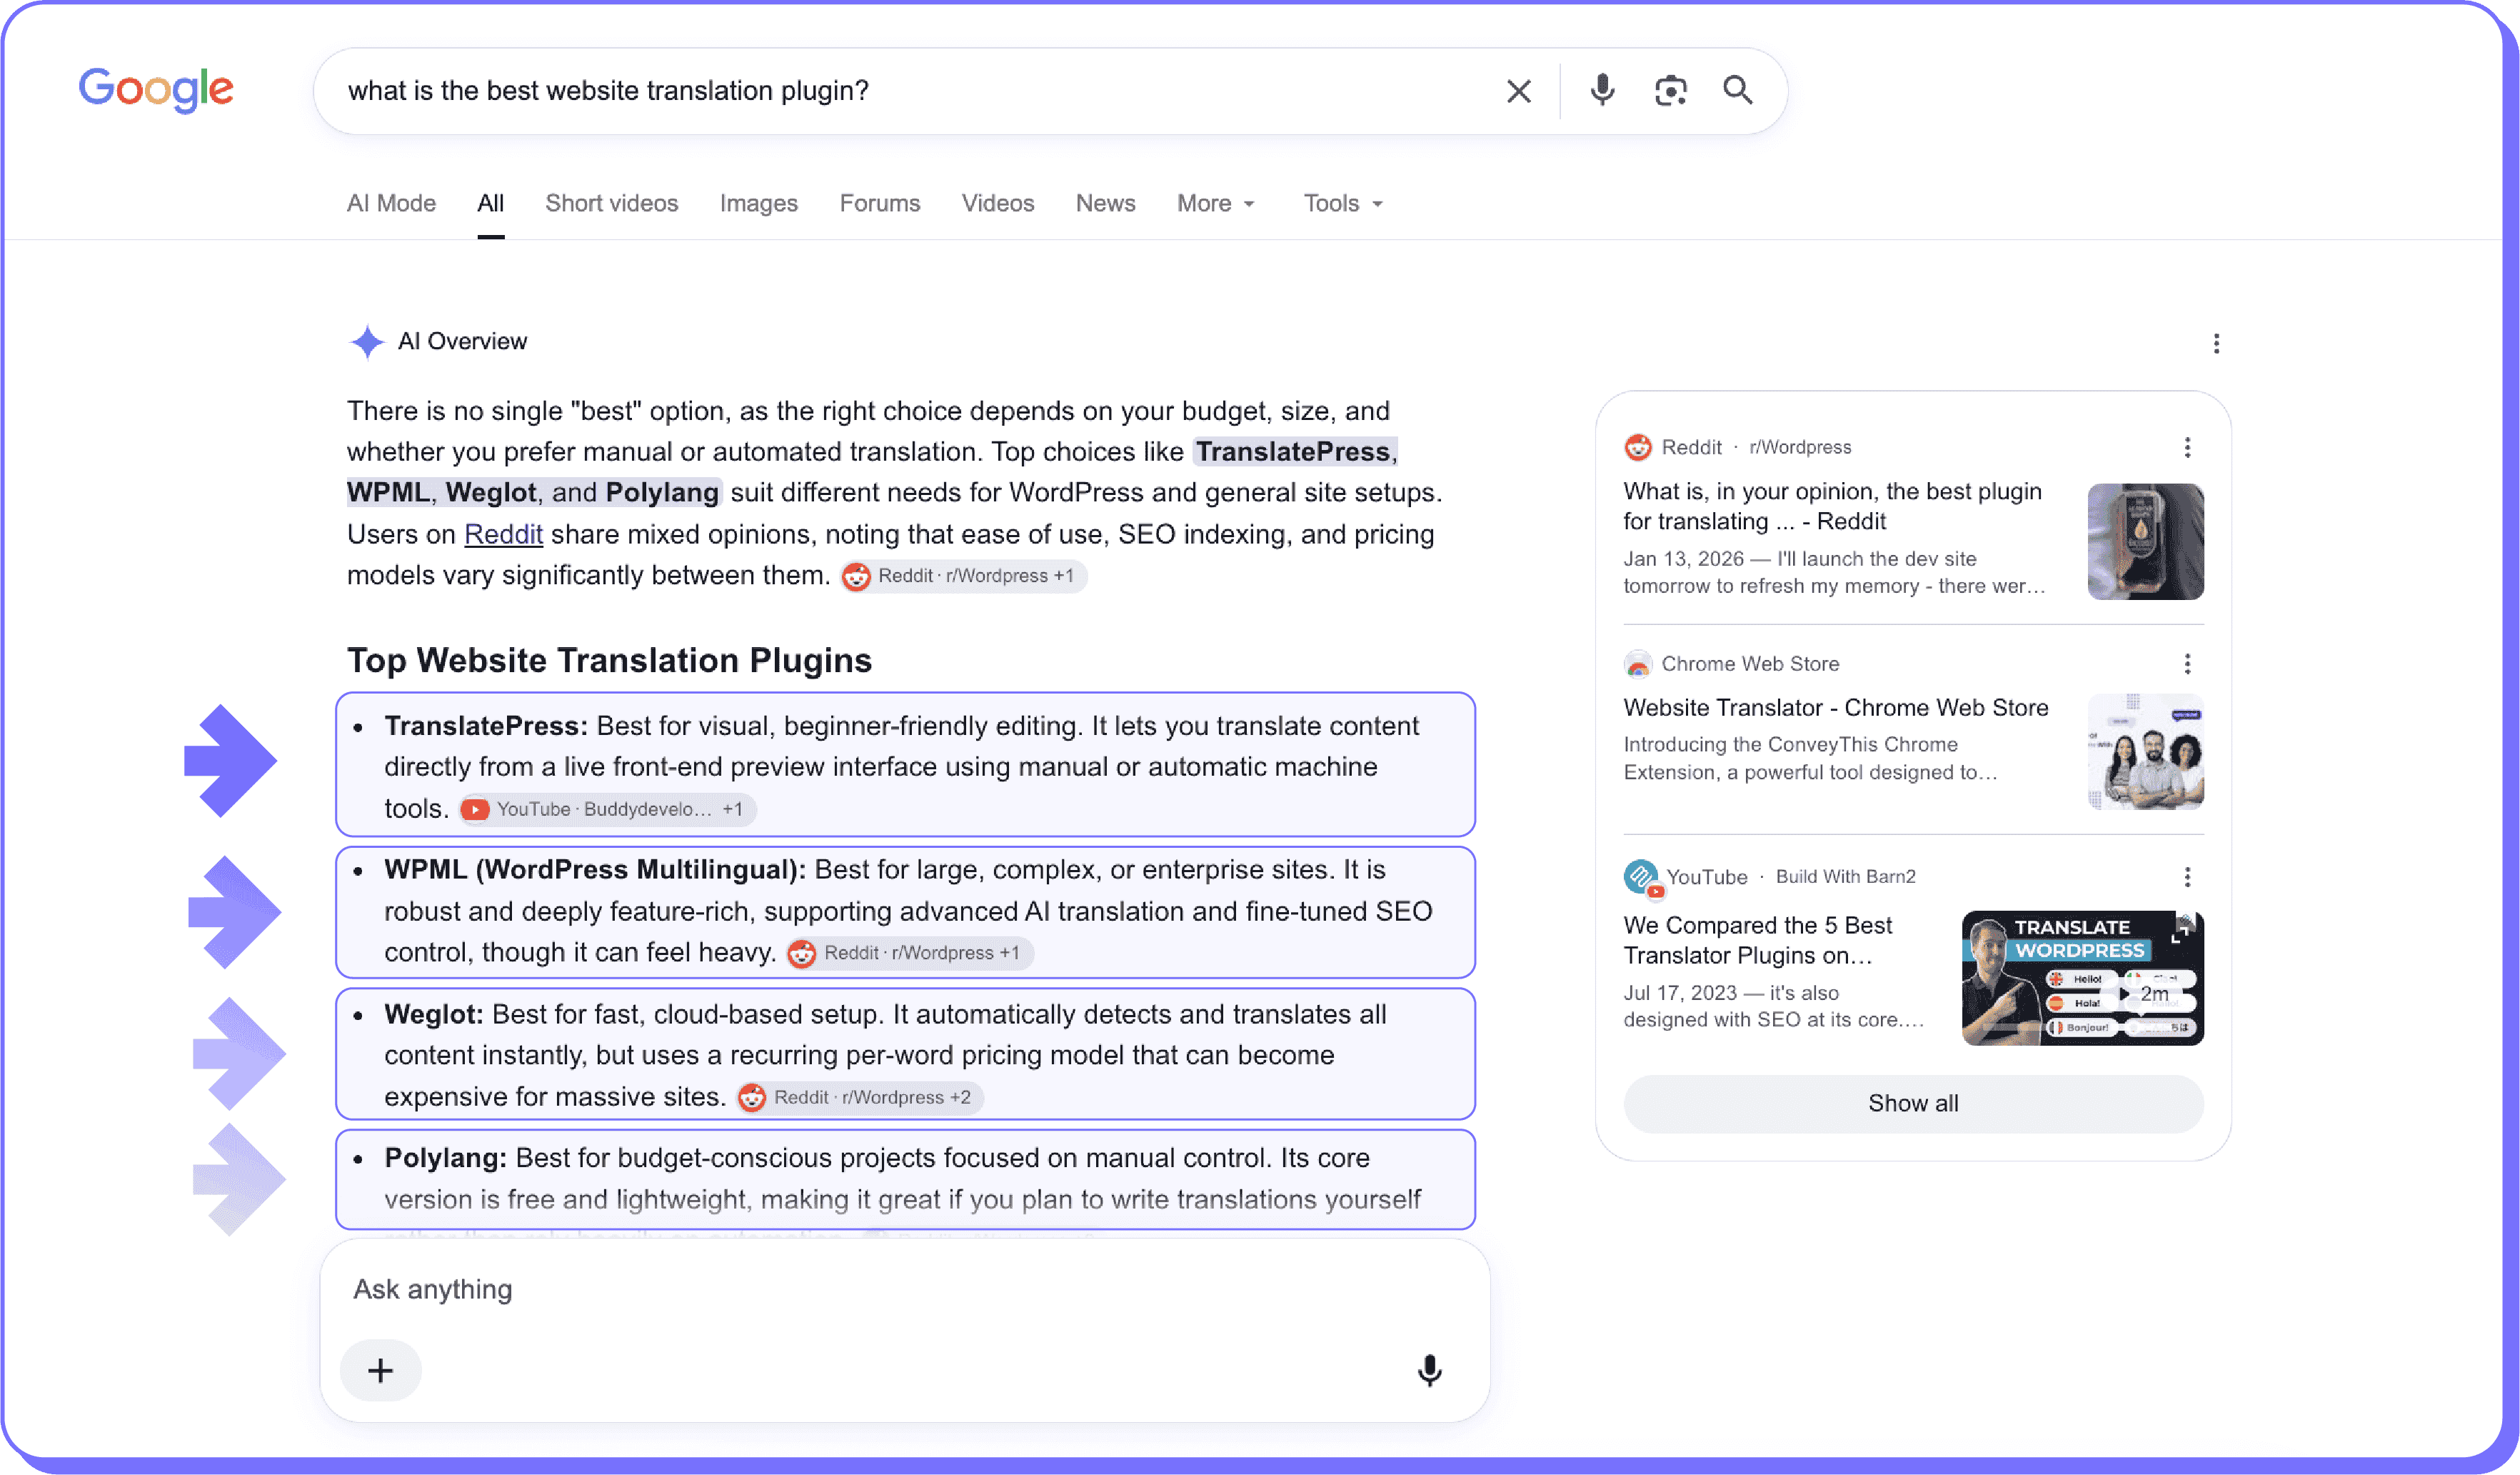
Task: Click the Google logo
Action: [x=156, y=90]
